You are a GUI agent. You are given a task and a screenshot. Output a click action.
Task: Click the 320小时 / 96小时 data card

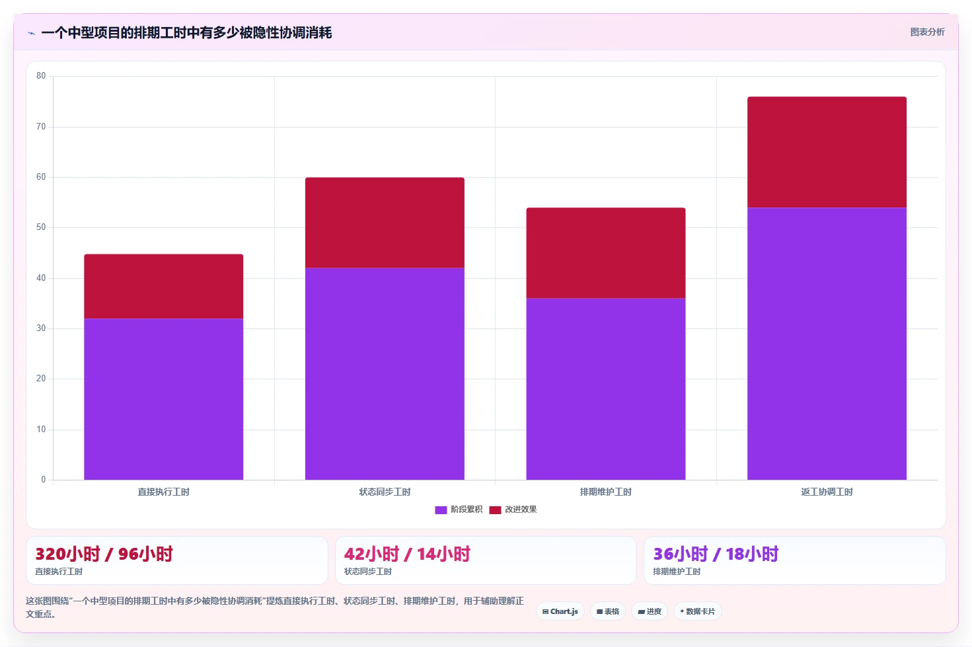coord(177,560)
